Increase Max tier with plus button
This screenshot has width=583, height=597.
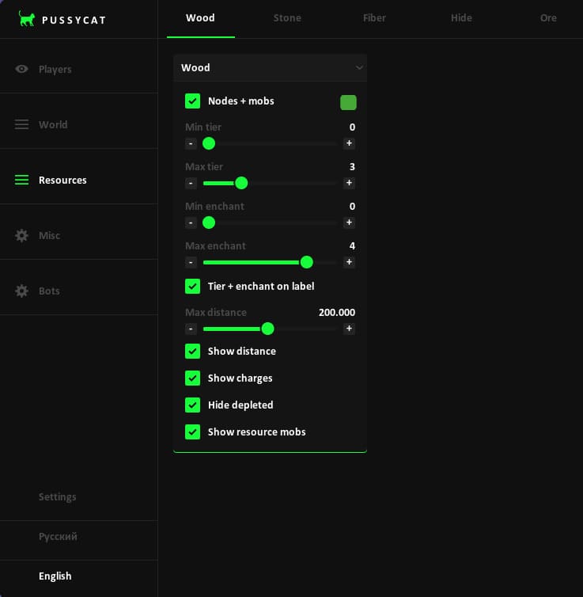click(349, 183)
